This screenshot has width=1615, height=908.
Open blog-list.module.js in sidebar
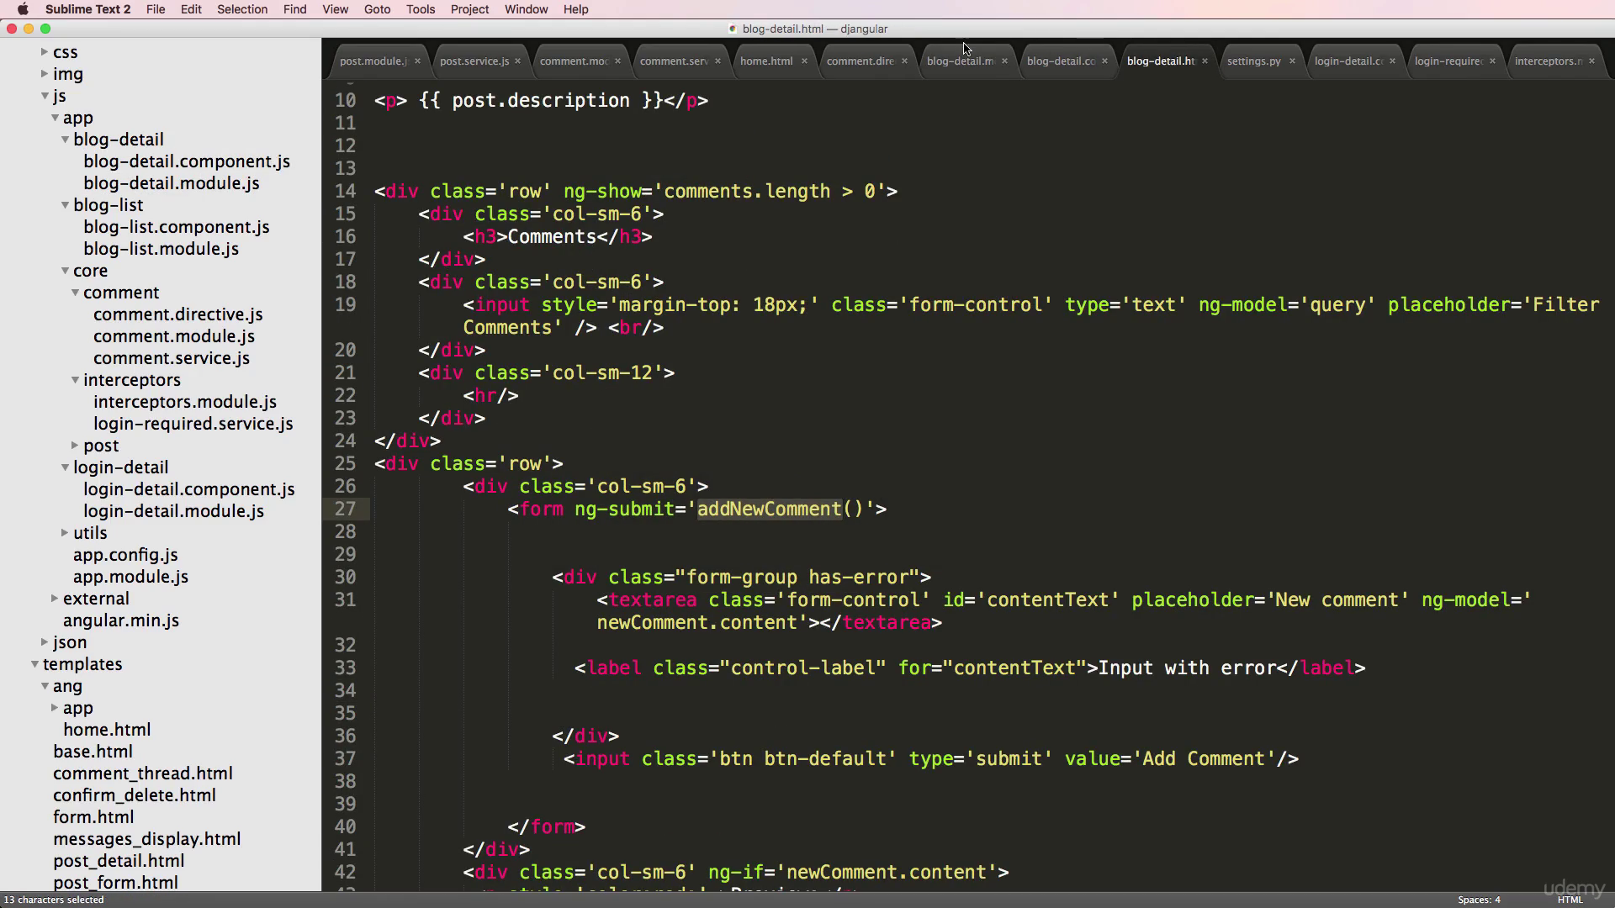tap(161, 249)
